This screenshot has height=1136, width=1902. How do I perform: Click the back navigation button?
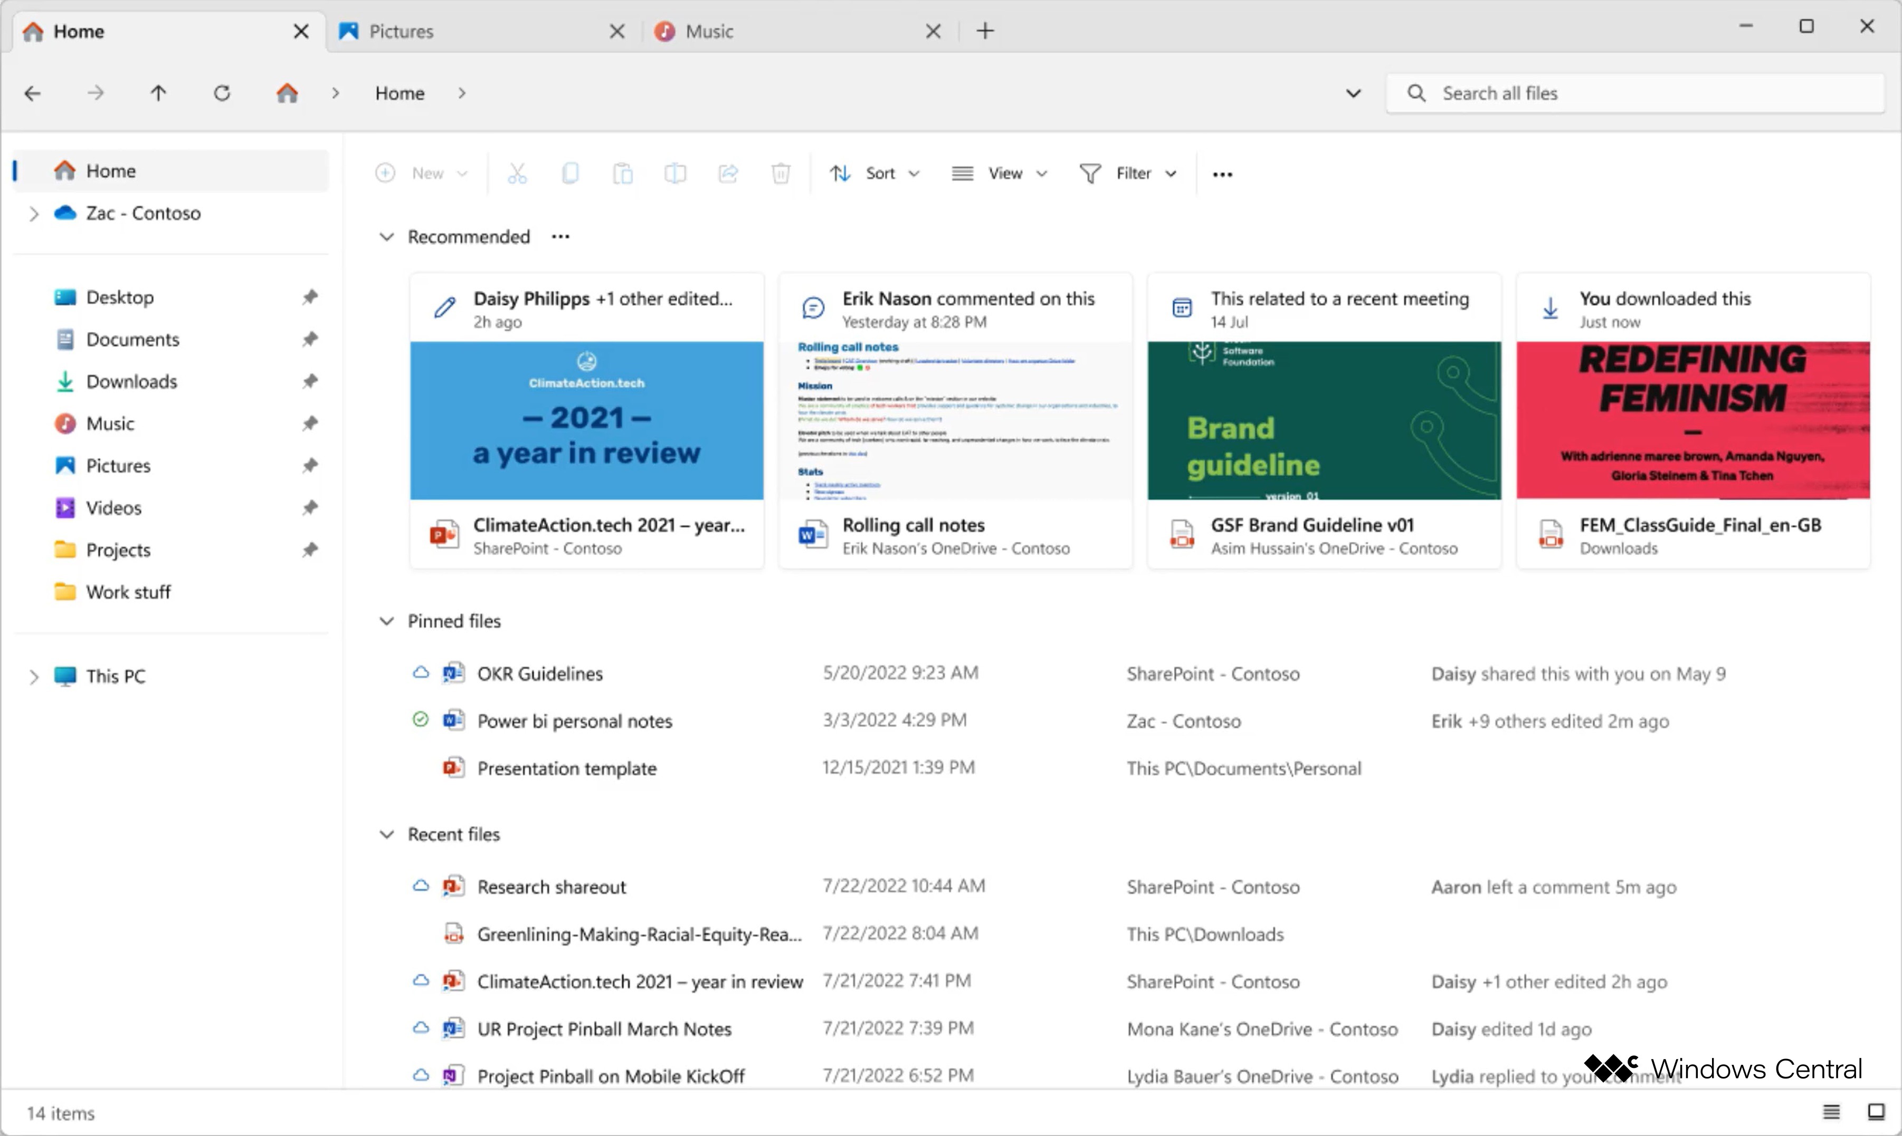(34, 92)
